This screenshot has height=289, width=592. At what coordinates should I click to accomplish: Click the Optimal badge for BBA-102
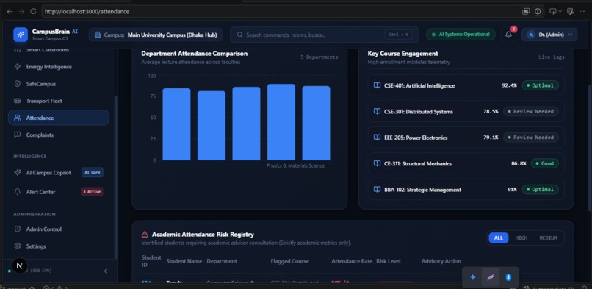click(541, 190)
